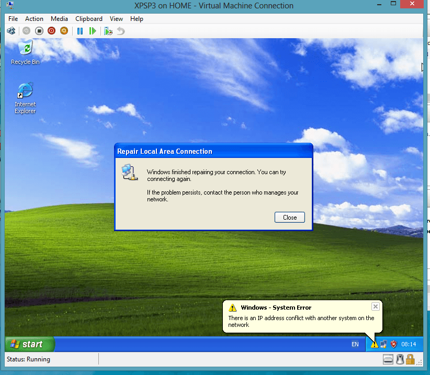The image size is (430, 375).
Task: Click the network connection tray icon
Action: click(383, 344)
